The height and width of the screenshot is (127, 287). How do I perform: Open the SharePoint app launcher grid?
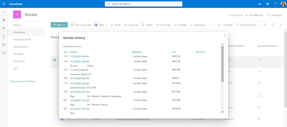pyautogui.click(x=4, y=4)
